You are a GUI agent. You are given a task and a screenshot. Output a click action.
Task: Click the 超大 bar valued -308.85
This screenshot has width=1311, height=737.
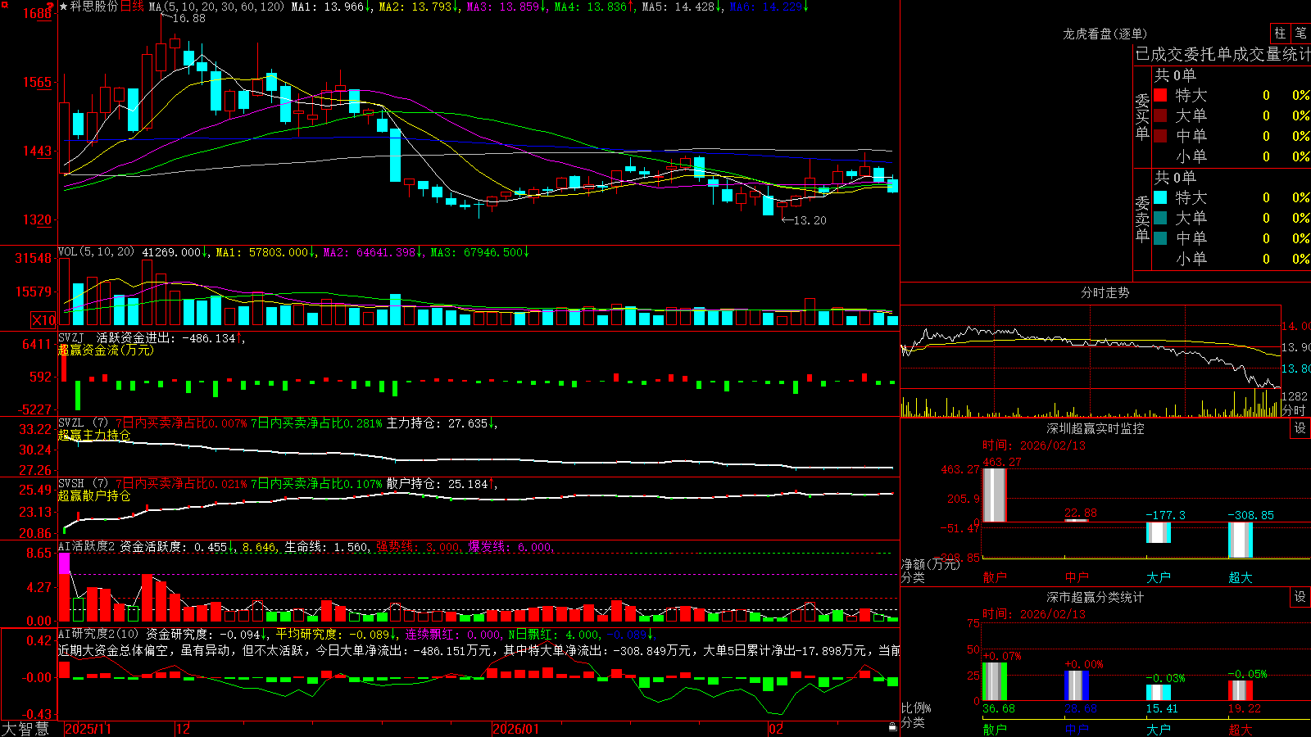pyautogui.click(x=1241, y=540)
